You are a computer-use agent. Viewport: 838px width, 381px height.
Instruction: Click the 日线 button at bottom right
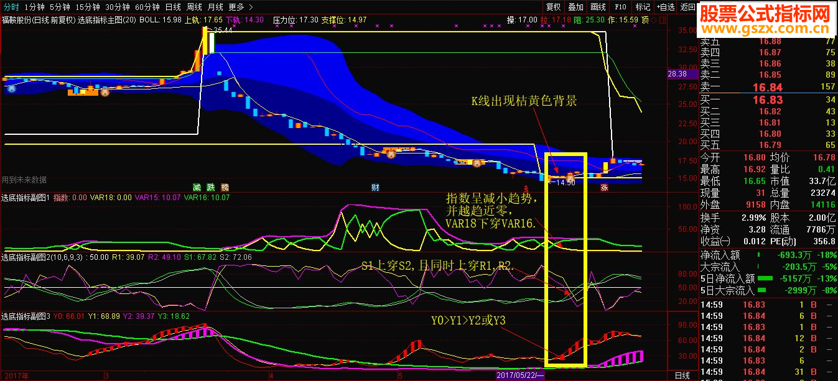682,375
